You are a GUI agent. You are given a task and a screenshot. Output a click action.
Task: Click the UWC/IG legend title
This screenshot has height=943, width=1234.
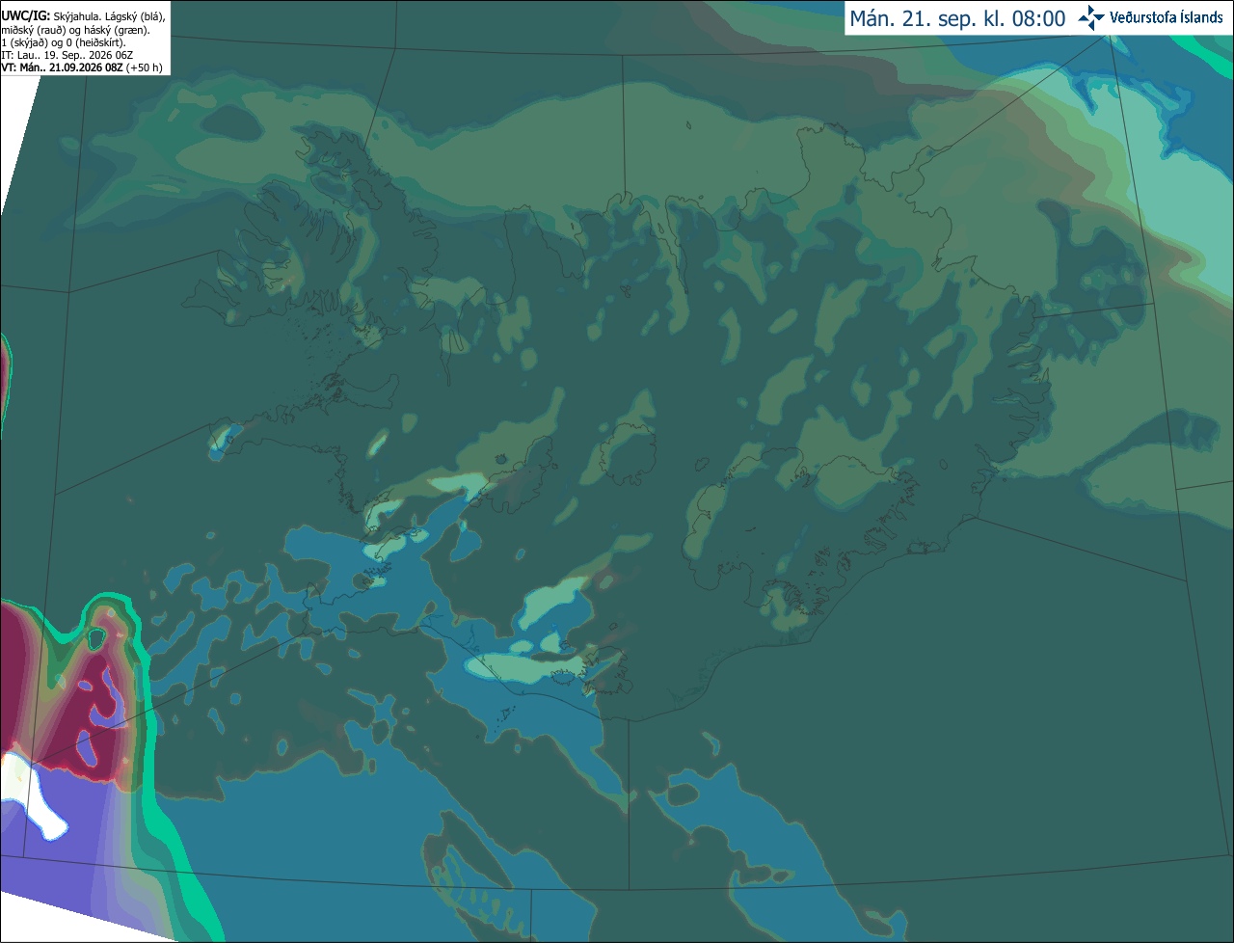26,16
